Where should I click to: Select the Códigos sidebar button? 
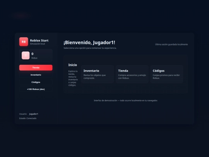point(36,82)
